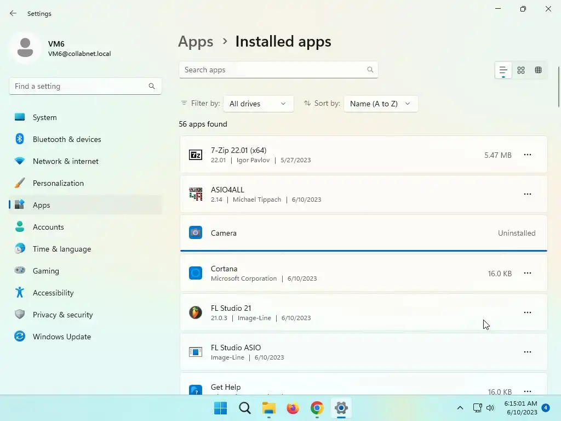
Task: Show hidden system tray icons
Action: coord(460,408)
